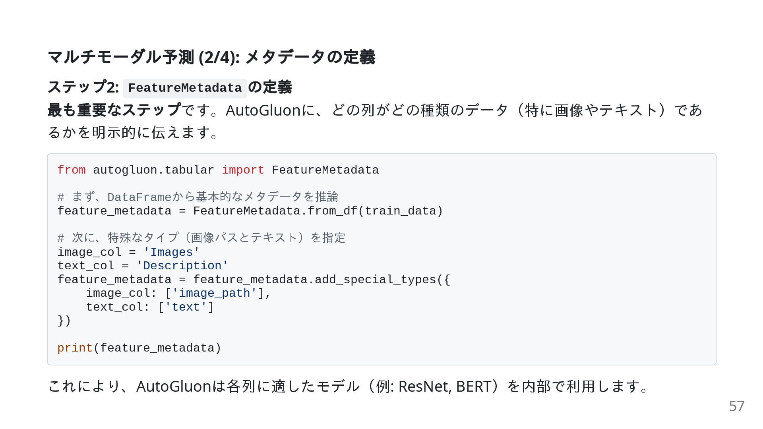Click the DataFrame comment line

point(198,197)
